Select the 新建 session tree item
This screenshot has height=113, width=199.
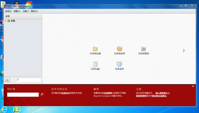11,21
